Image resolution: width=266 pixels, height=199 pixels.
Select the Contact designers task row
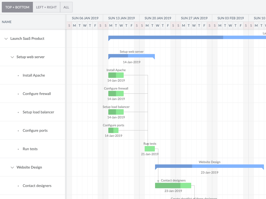(32, 186)
